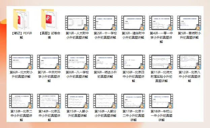Click the label 第14讲--北京五中小升初真题讲解
This screenshot has width=210, height=128.
point(49,116)
